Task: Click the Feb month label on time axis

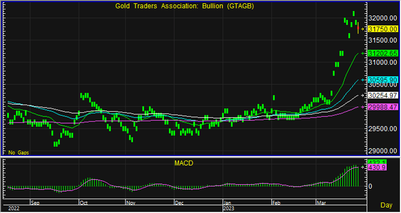Action: (276, 203)
